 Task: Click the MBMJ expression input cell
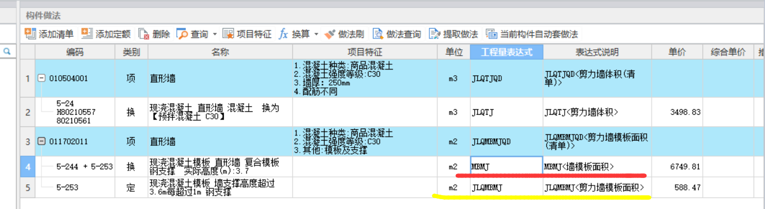[x=506, y=167]
